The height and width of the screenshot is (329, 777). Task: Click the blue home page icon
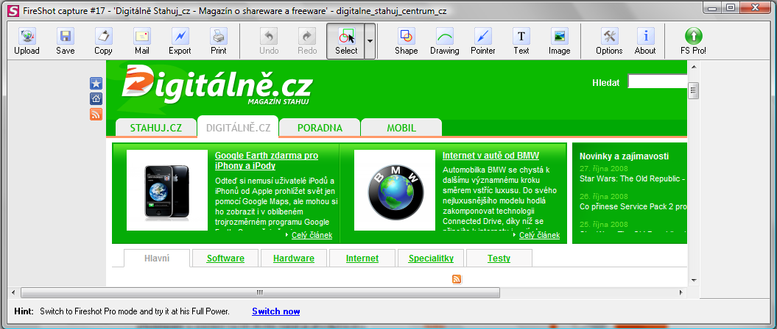point(96,98)
